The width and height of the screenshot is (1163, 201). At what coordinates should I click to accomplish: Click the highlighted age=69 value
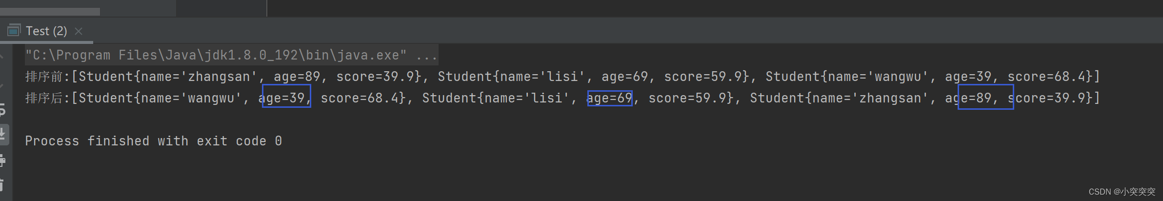click(610, 98)
